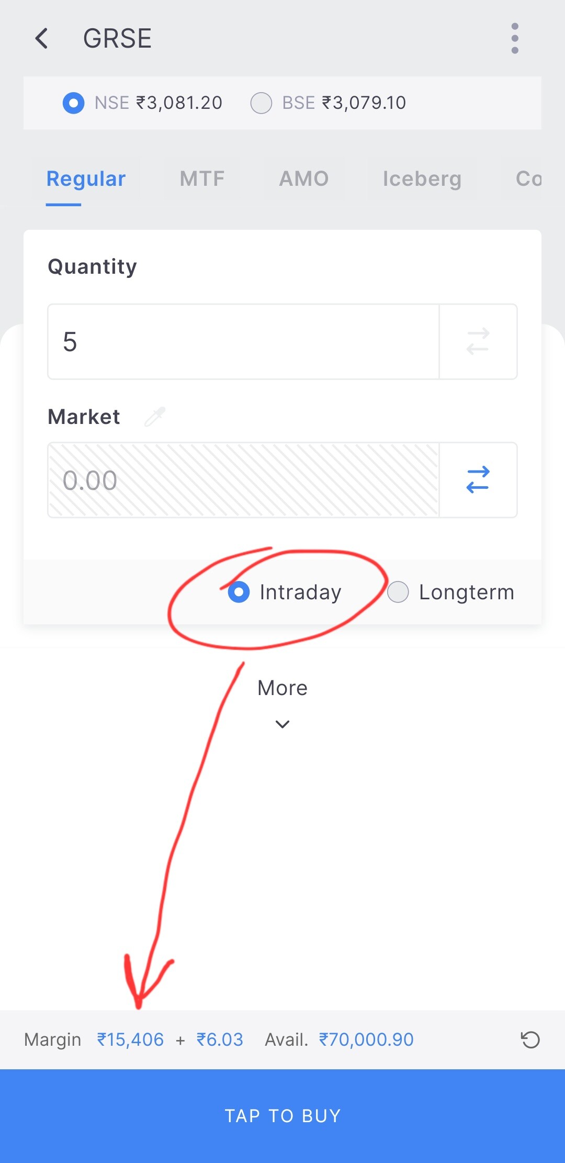565x1163 pixels.
Task: Switch to the AMO tab
Action: [x=304, y=179]
